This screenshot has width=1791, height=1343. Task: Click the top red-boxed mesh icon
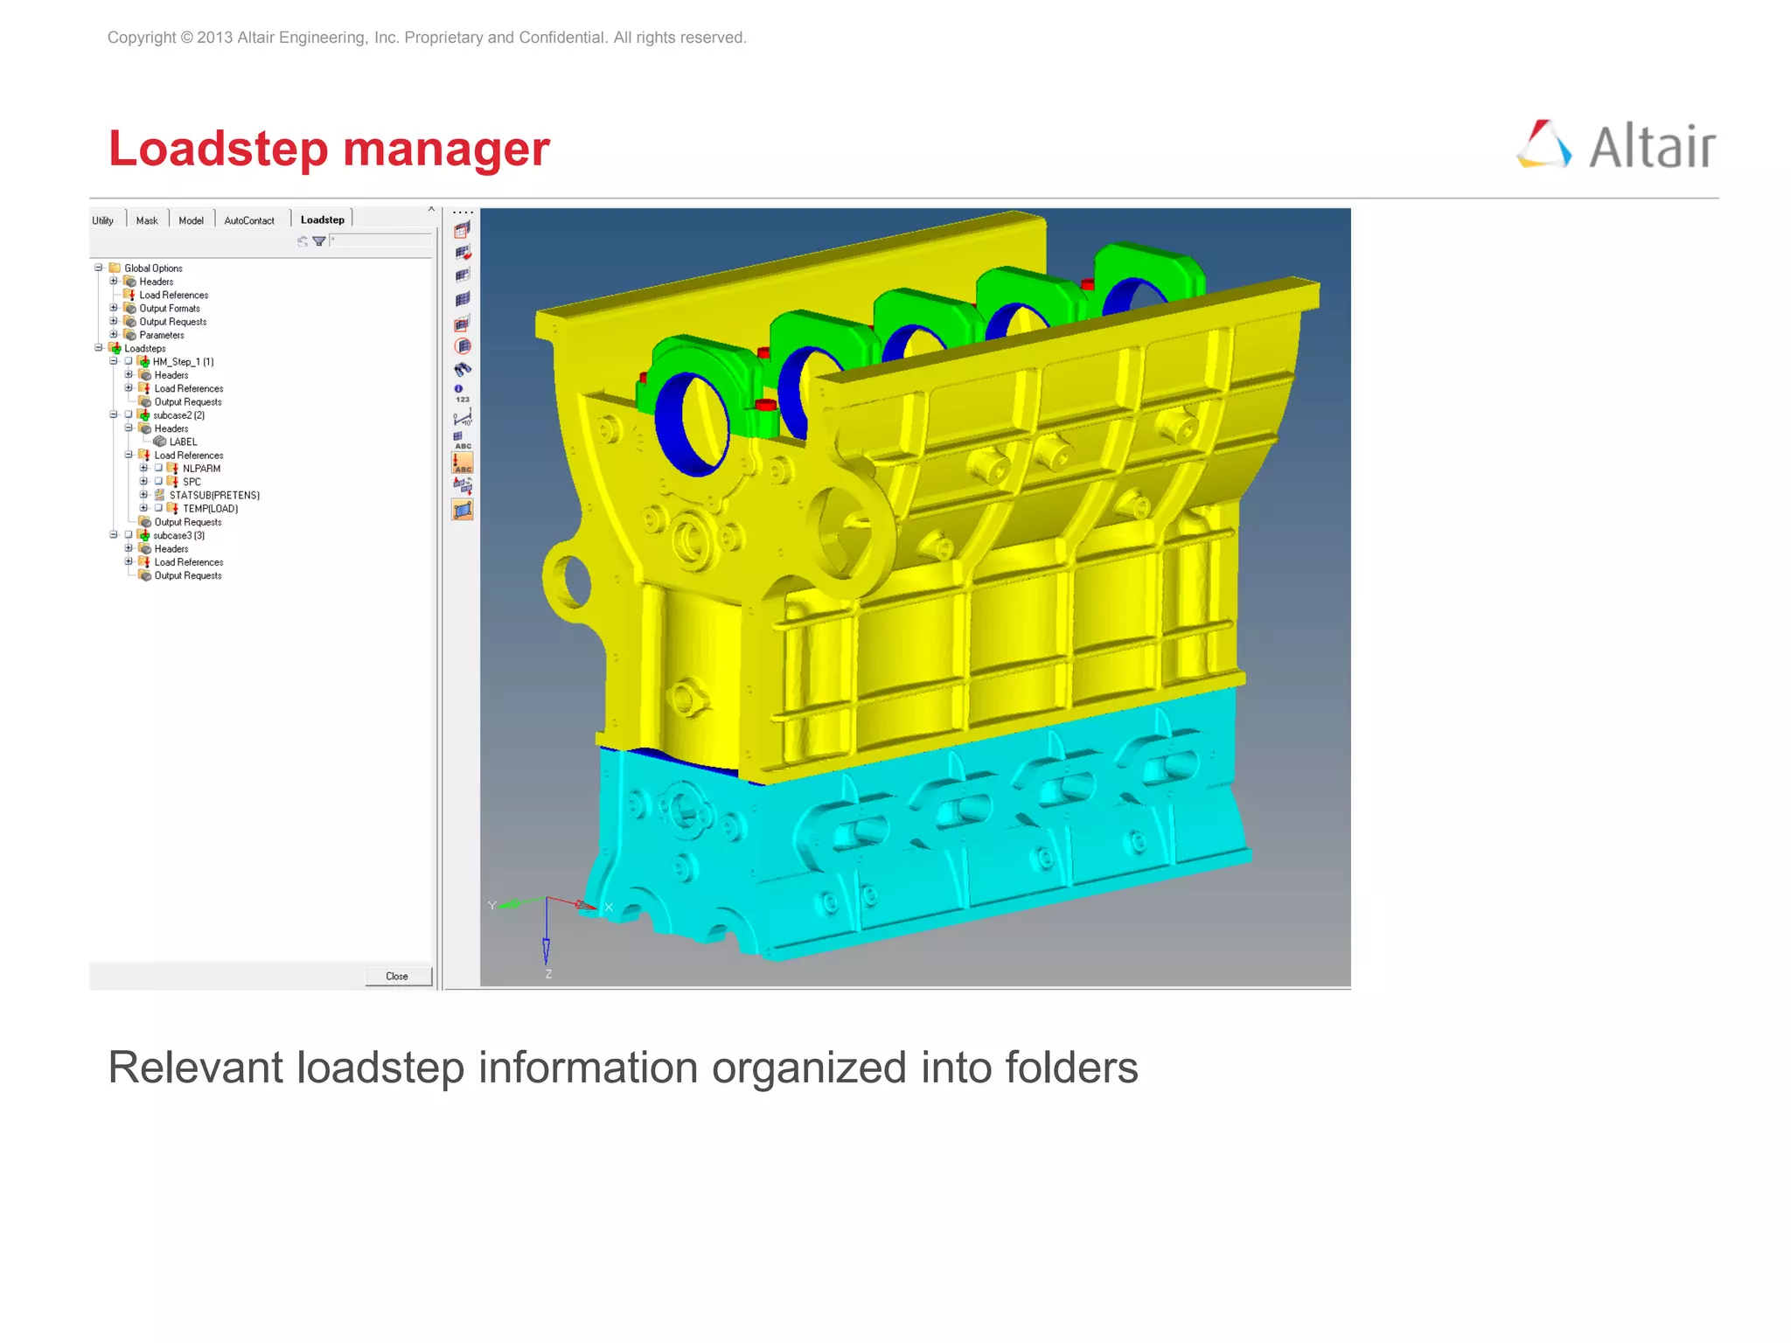(463, 230)
